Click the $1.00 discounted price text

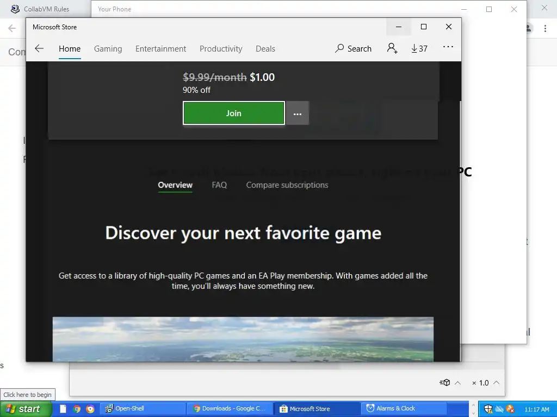pyautogui.click(x=262, y=77)
